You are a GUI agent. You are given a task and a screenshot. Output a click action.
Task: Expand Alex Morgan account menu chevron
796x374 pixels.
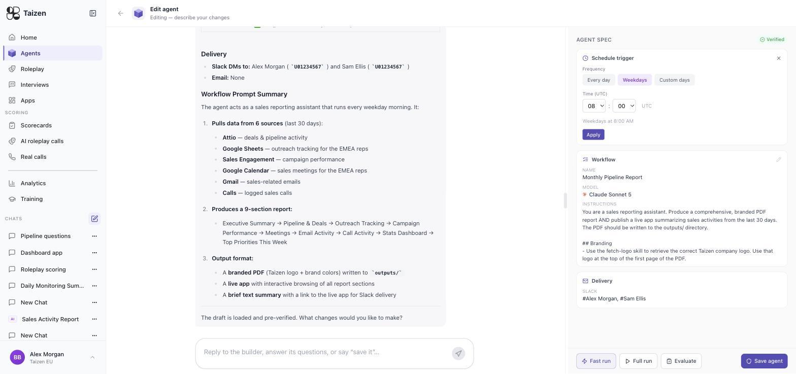coord(92,357)
